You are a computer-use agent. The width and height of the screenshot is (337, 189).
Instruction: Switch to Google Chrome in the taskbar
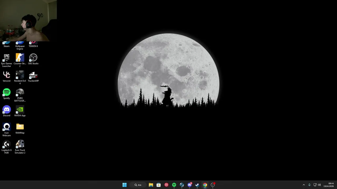[x=205, y=185]
